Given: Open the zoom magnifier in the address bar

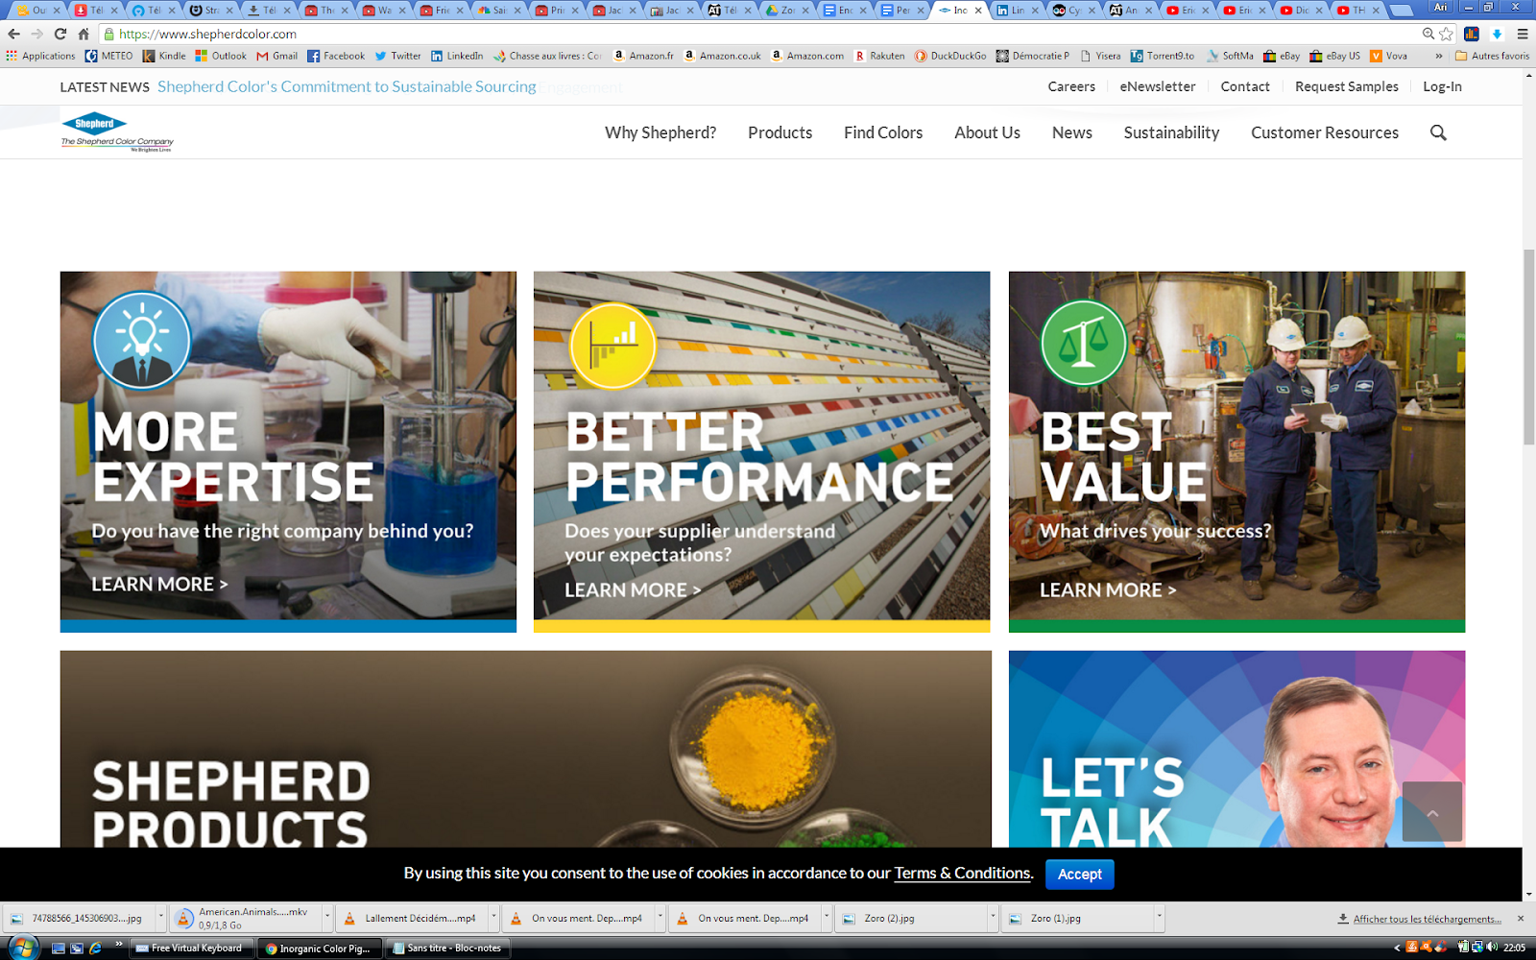Looking at the screenshot, I should coord(1428,34).
